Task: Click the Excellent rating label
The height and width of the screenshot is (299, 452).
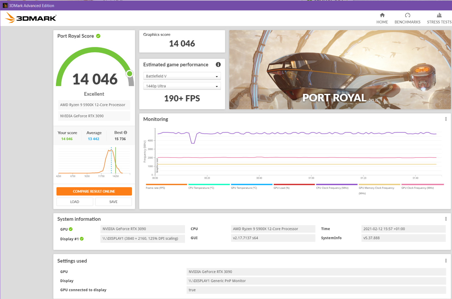Action: (x=94, y=94)
